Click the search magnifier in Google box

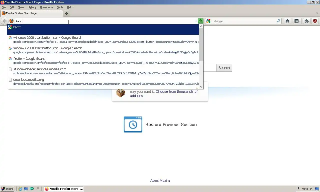tap(278, 21)
